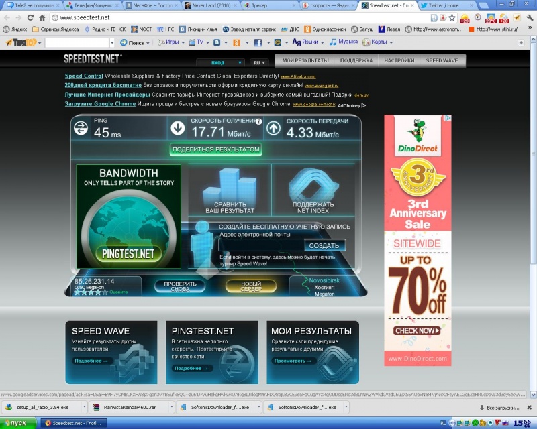The image size is (537, 429).
Task: Click the upload speed arrow icon
Action: (274, 128)
